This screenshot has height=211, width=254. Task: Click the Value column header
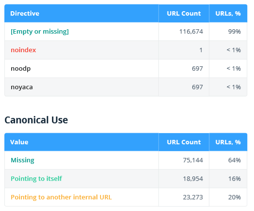19,142
